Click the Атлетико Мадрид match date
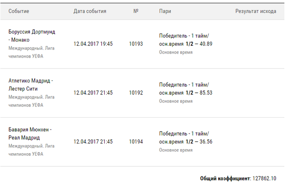This screenshot has height=190, width=286. coord(93,93)
